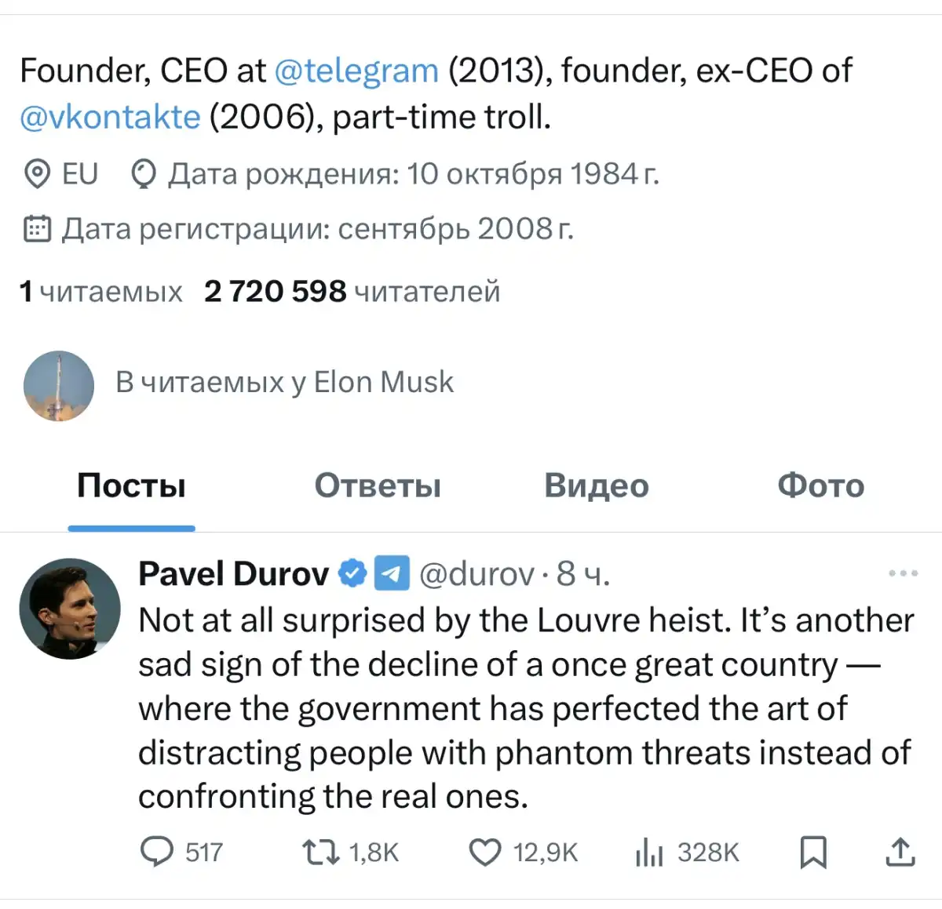Select the Посты tab
The height and width of the screenshot is (909, 942).
click(131, 486)
